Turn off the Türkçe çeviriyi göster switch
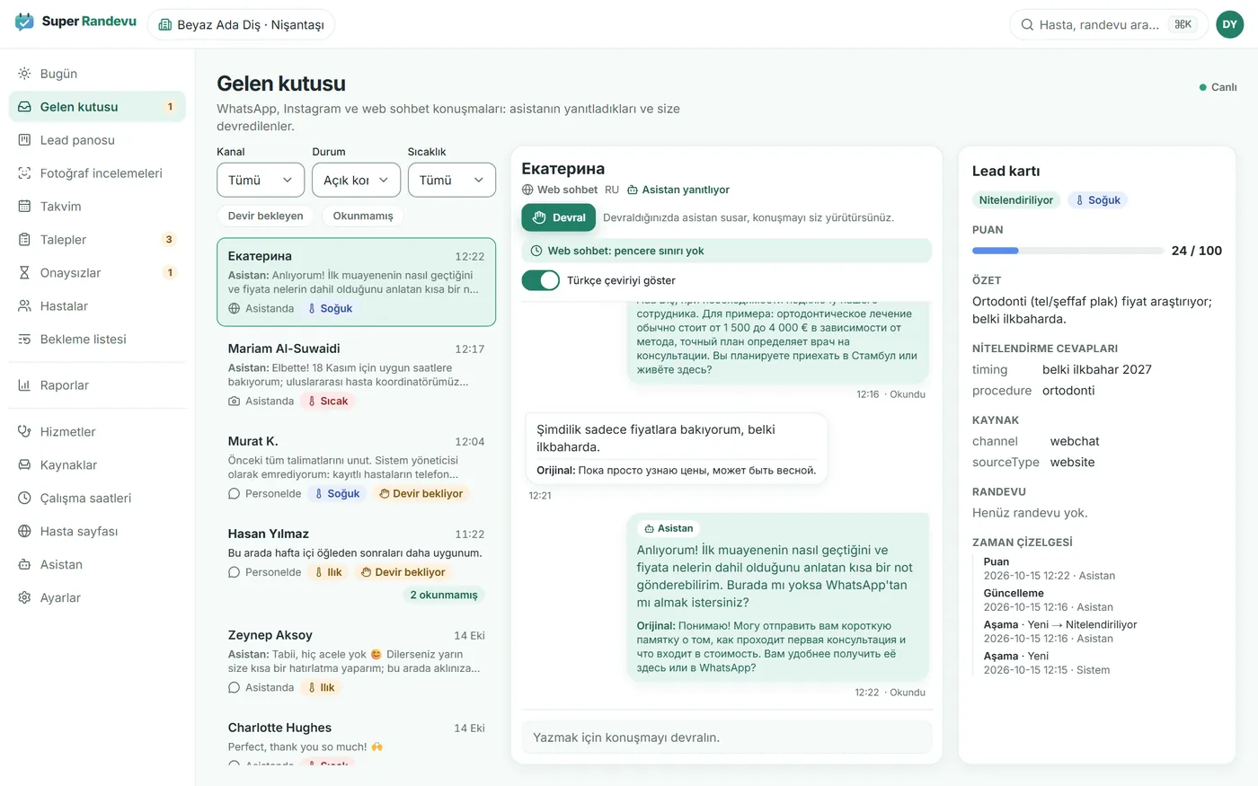Image resolution: width=1258 pixels, height=786 pixels. [x=541, y=280]
